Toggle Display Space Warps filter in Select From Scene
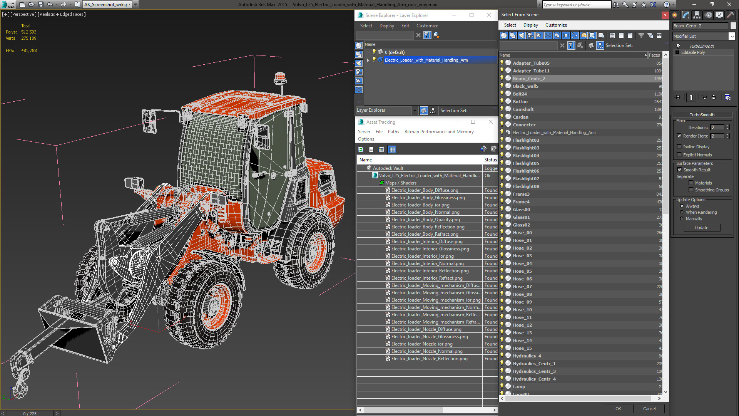 548,35
